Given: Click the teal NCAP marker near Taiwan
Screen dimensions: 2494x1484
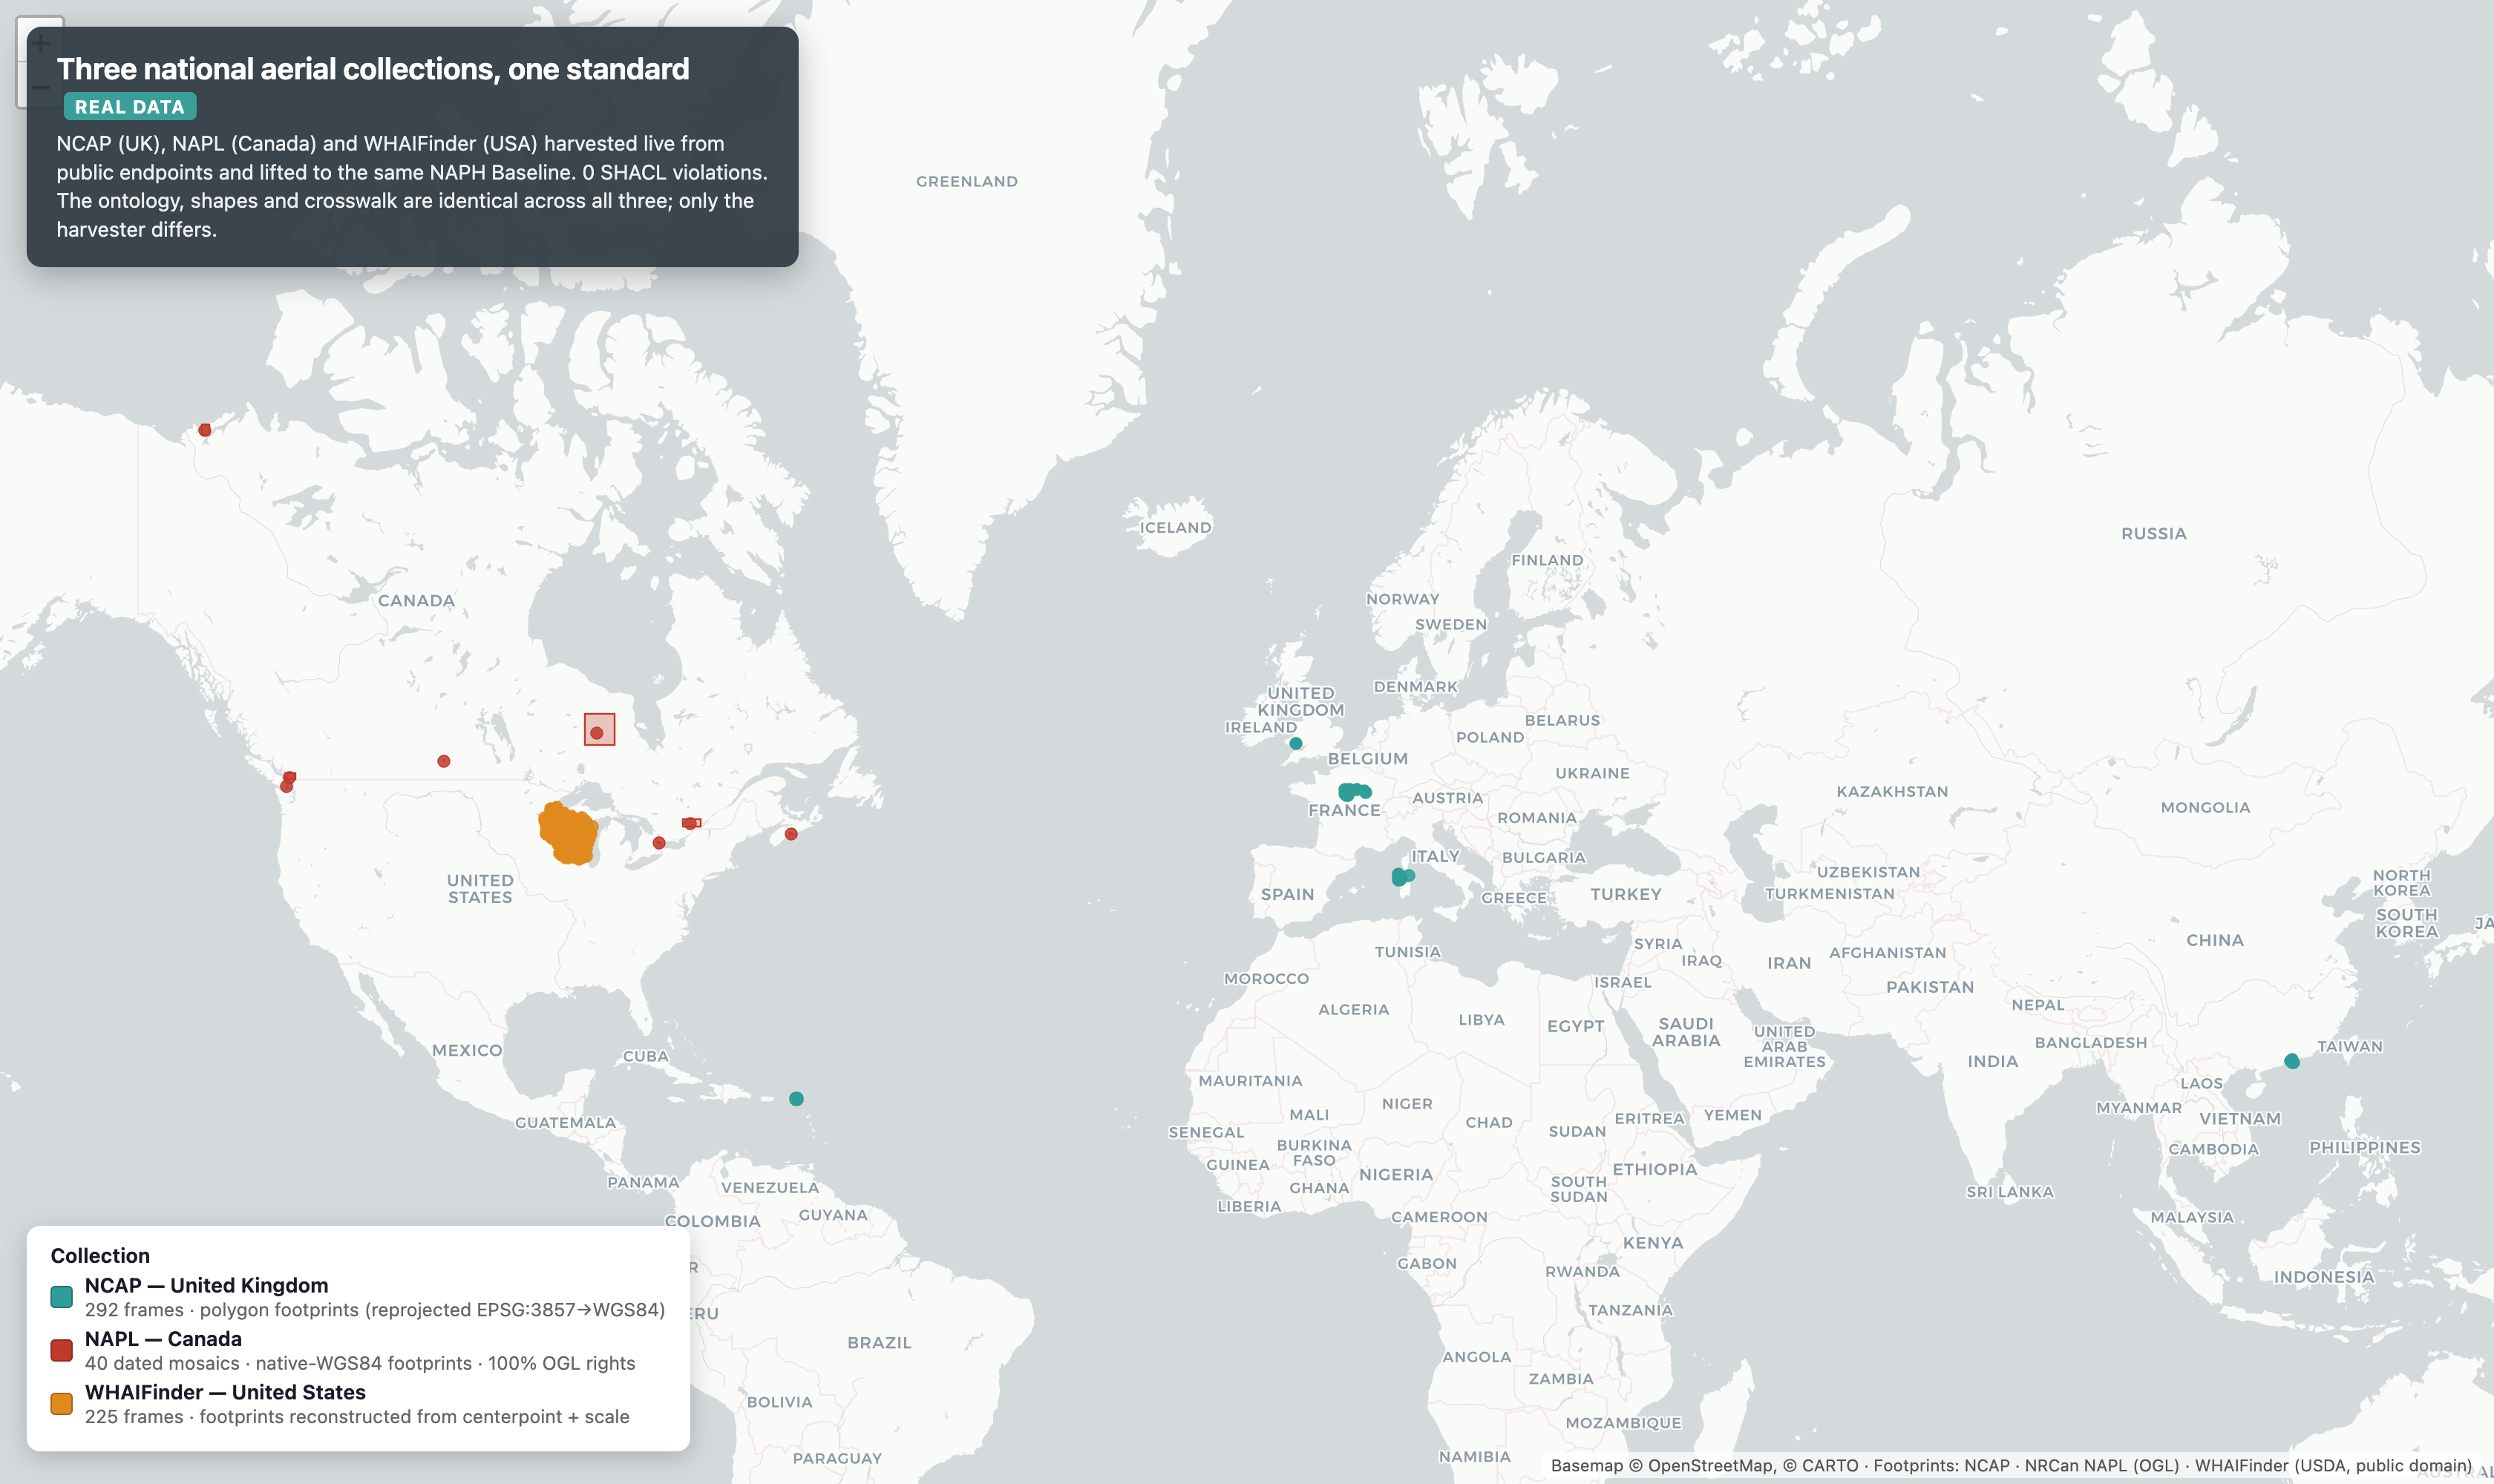Looking at the screenshot, I should [x=2292, y=1061].
